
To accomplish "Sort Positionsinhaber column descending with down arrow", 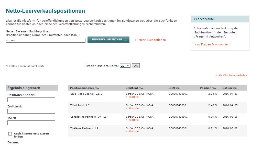I will coord(96,88).
